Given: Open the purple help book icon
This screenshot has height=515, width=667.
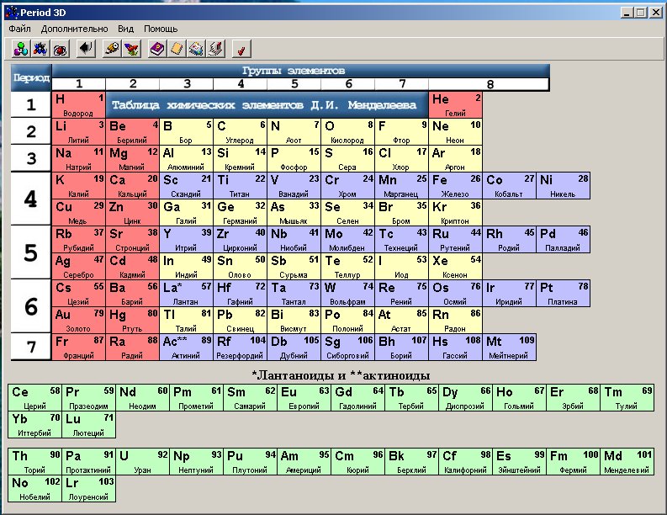Looking at the screenshot, I should 157,49.
